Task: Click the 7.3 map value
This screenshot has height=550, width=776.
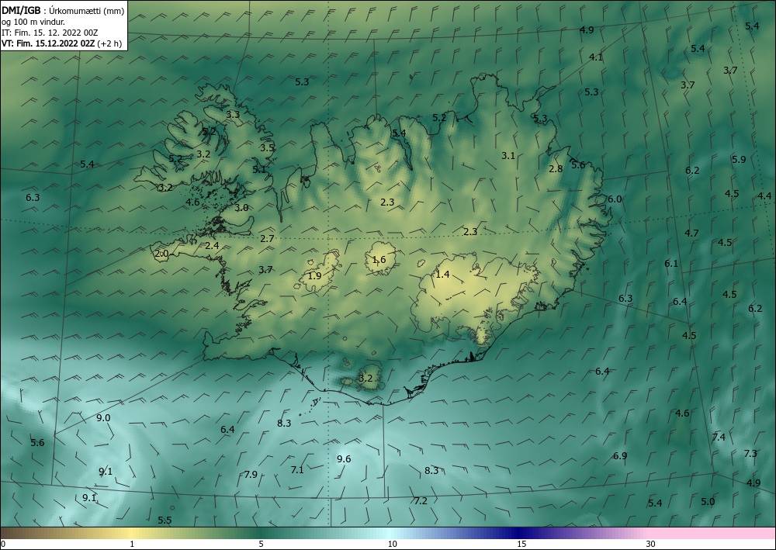Action: [750, 453]
